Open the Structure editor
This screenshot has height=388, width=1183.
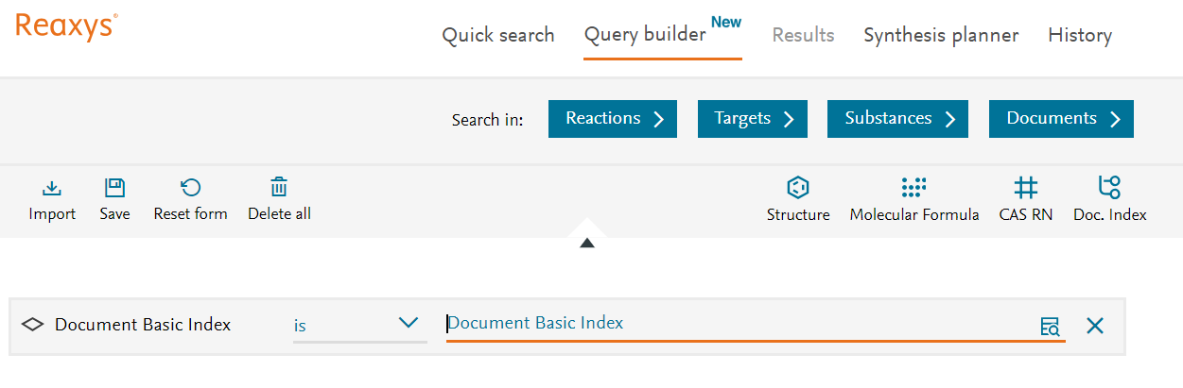[x=798, y=187]
